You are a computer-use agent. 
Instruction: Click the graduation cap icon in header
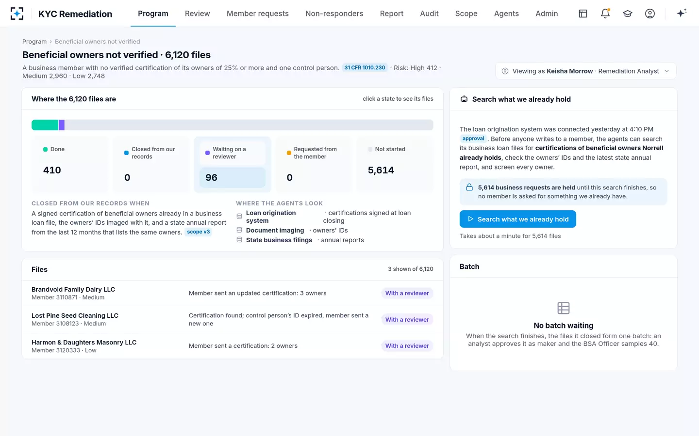click(x=628, y=14)
